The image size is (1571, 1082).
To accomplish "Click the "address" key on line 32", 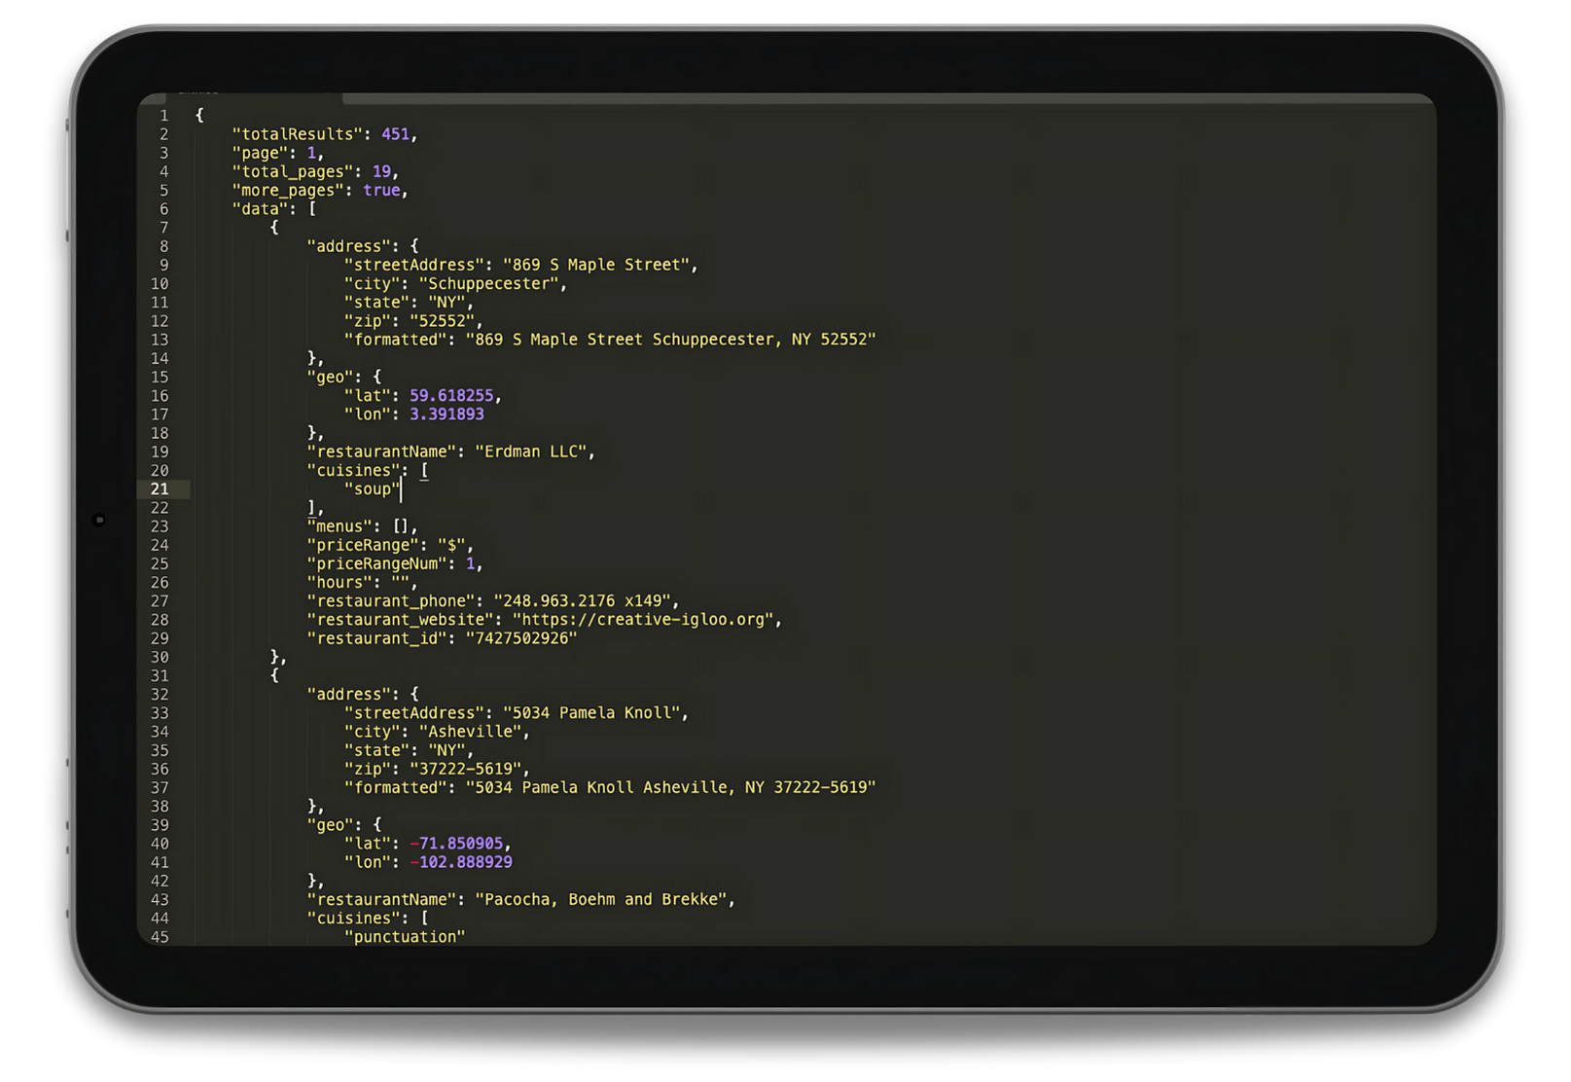I will [348, 694].
